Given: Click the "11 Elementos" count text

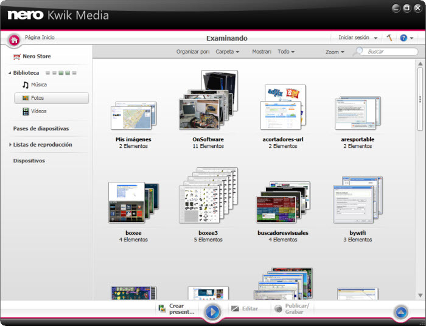Looking at the screenshot, I should tap(208, 146).
